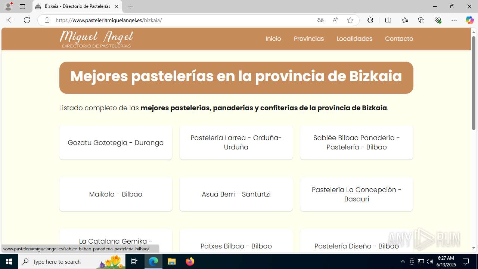Go back to the previous page
This screenshot has height=269, width=478.
point(10,20)
